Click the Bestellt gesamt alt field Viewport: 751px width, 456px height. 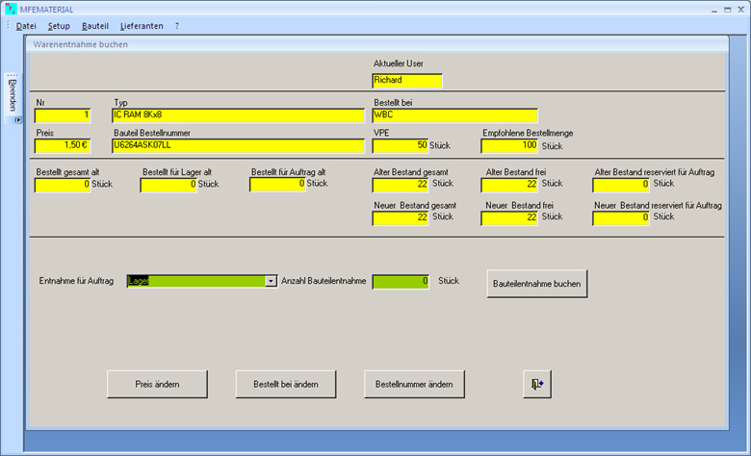point(63,185)
